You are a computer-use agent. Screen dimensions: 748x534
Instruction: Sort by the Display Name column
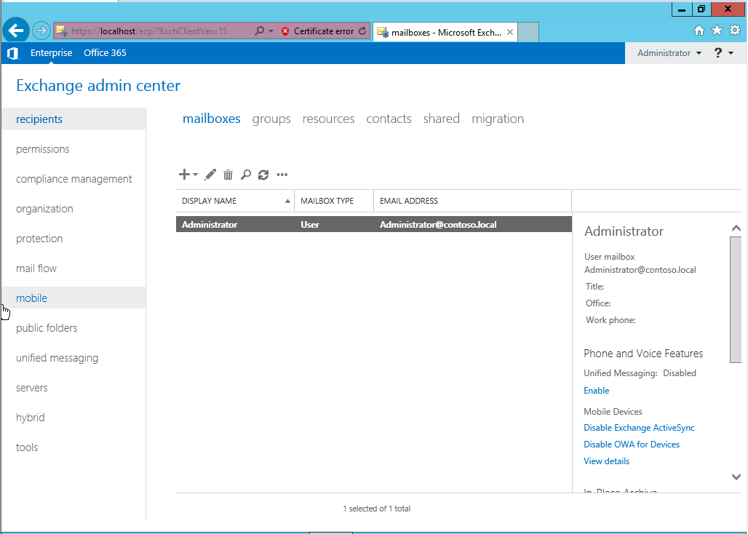coord(235,201)
